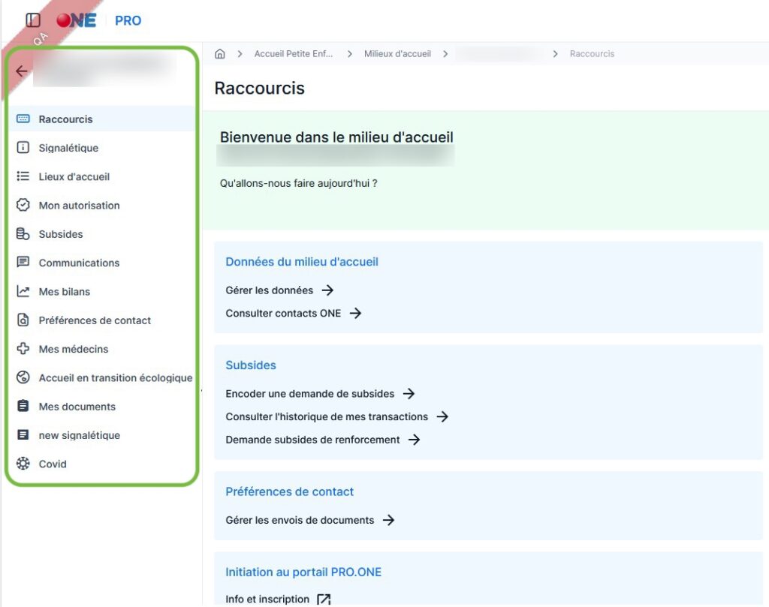Toggle the sidebar panel icon

[x=33, y=20]
